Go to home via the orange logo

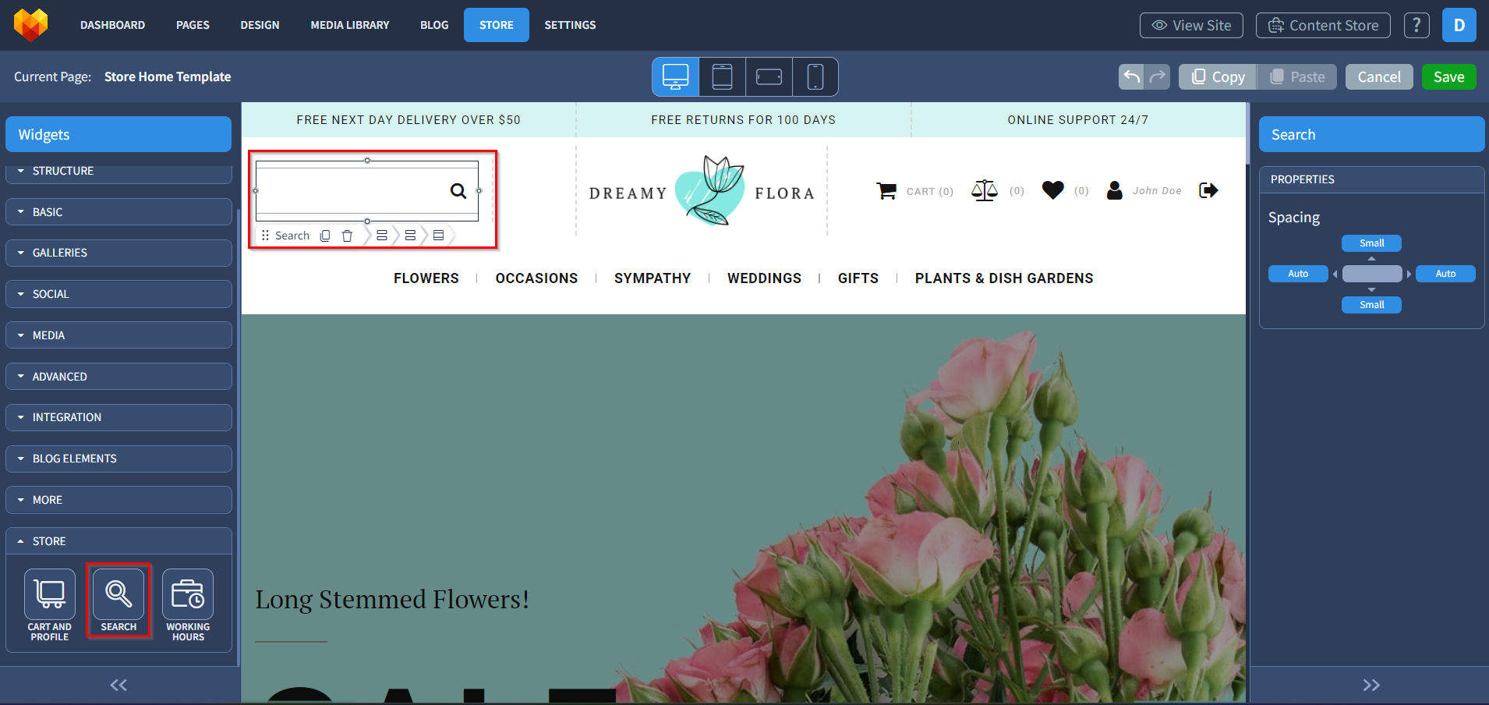click(x=31, y=25)
